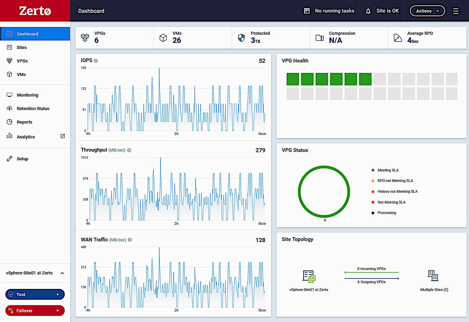Click the Retention Status cloud icon
Viewport: 469px width, 322px height.
[x=9, y=108]
